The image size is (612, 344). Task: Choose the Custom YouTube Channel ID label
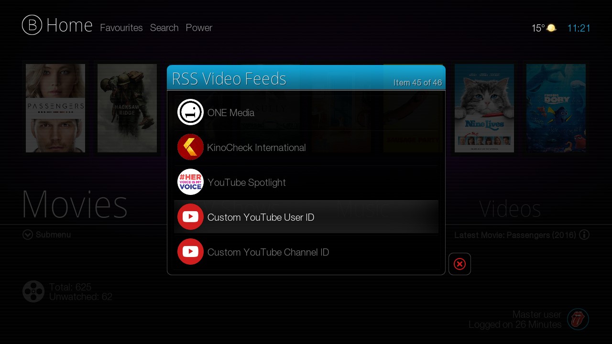click(268, 252)
